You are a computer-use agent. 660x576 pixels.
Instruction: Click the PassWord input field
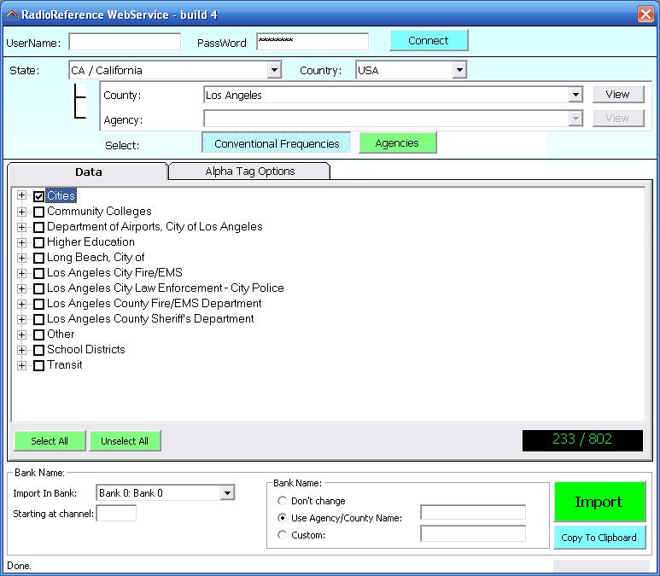[x=312, y=42]
